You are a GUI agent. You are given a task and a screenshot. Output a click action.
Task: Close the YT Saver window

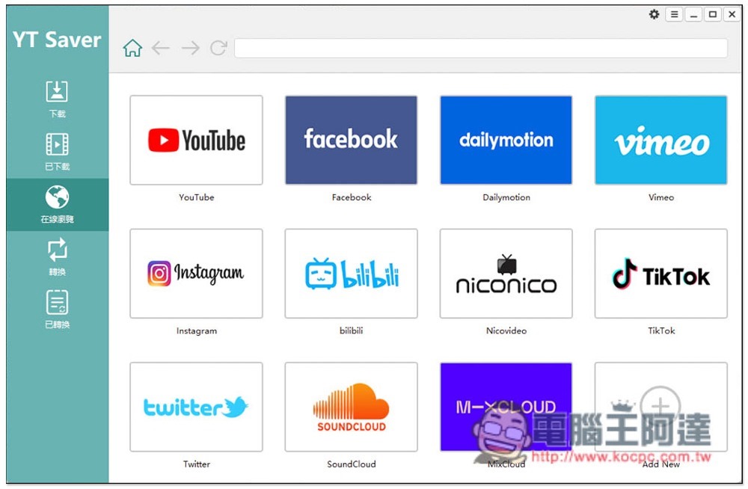(732, 14)
